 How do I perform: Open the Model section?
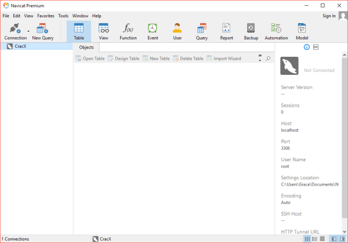pos(302,31)
